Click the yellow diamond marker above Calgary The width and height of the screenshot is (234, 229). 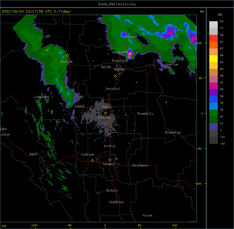click(110, 160)
